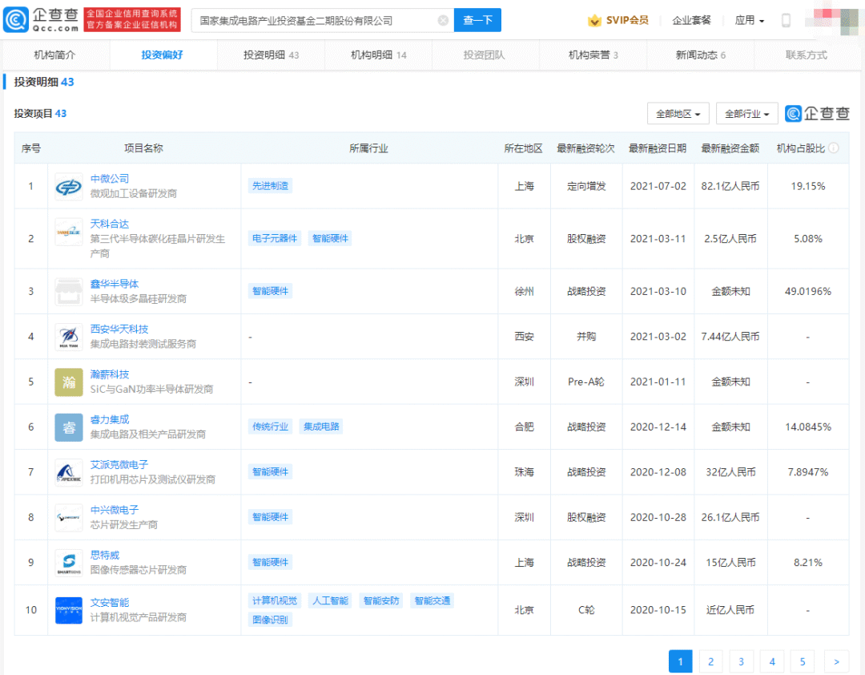Viewport: 865px width, 675px height.
Task: Expand the 应用 menu
Action: click(749, 20)
